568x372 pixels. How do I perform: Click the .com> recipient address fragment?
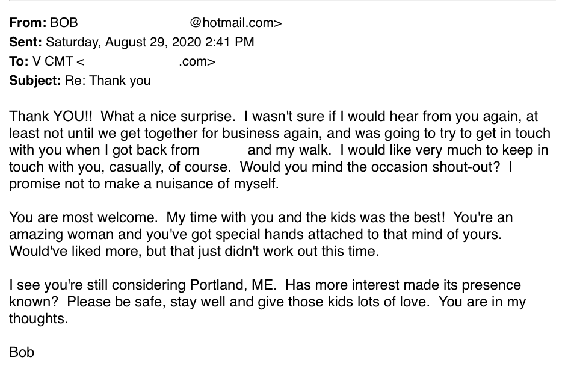[x=197, y=62]
